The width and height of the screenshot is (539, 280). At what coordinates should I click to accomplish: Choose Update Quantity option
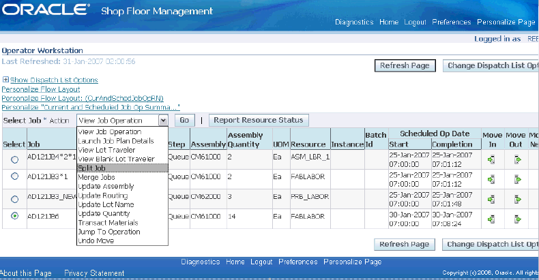[122, 213]
